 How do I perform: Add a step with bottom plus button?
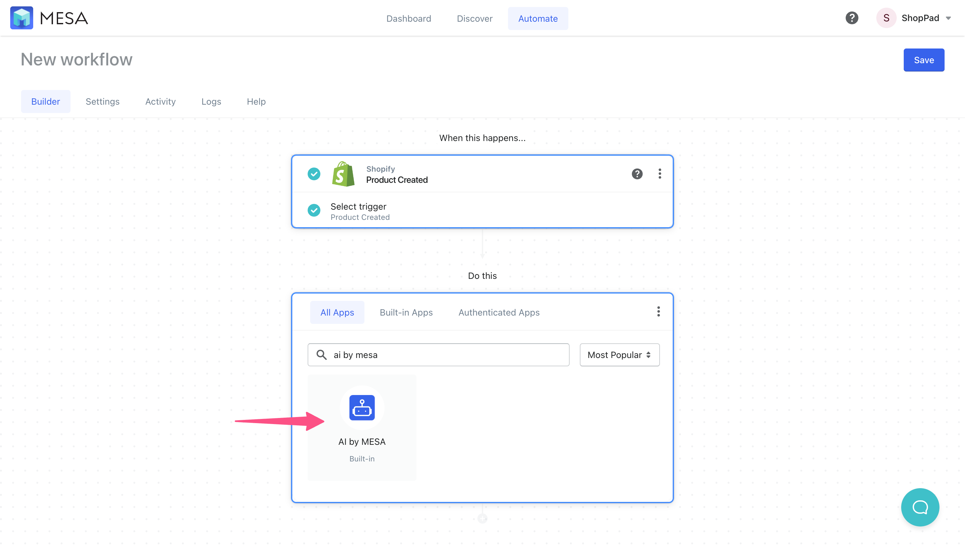[x=482, y=518]
